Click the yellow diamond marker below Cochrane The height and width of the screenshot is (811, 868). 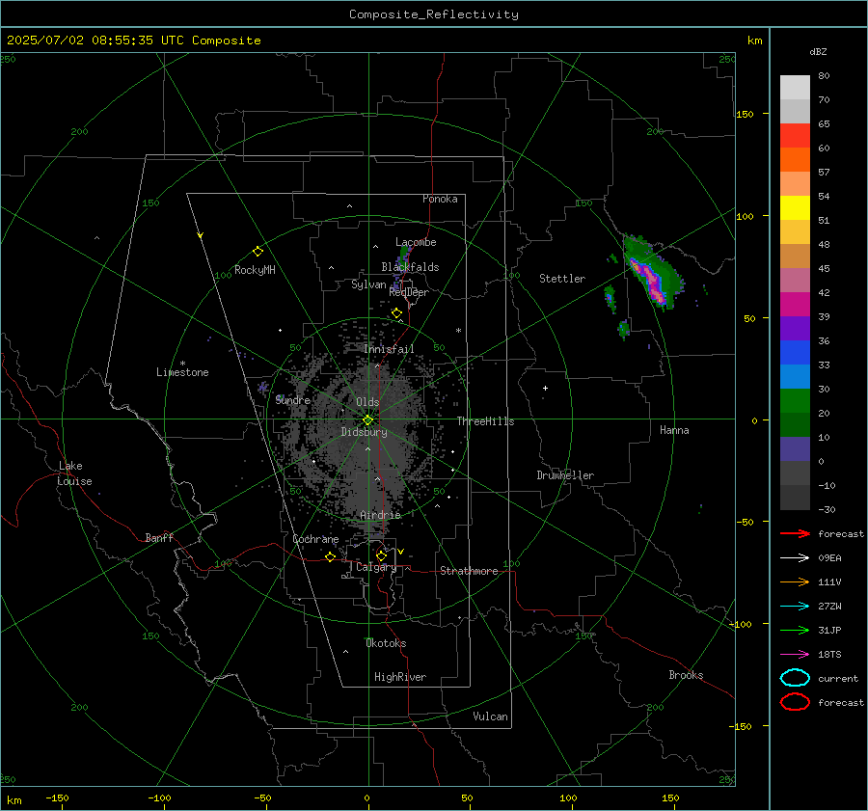(331, 556)
